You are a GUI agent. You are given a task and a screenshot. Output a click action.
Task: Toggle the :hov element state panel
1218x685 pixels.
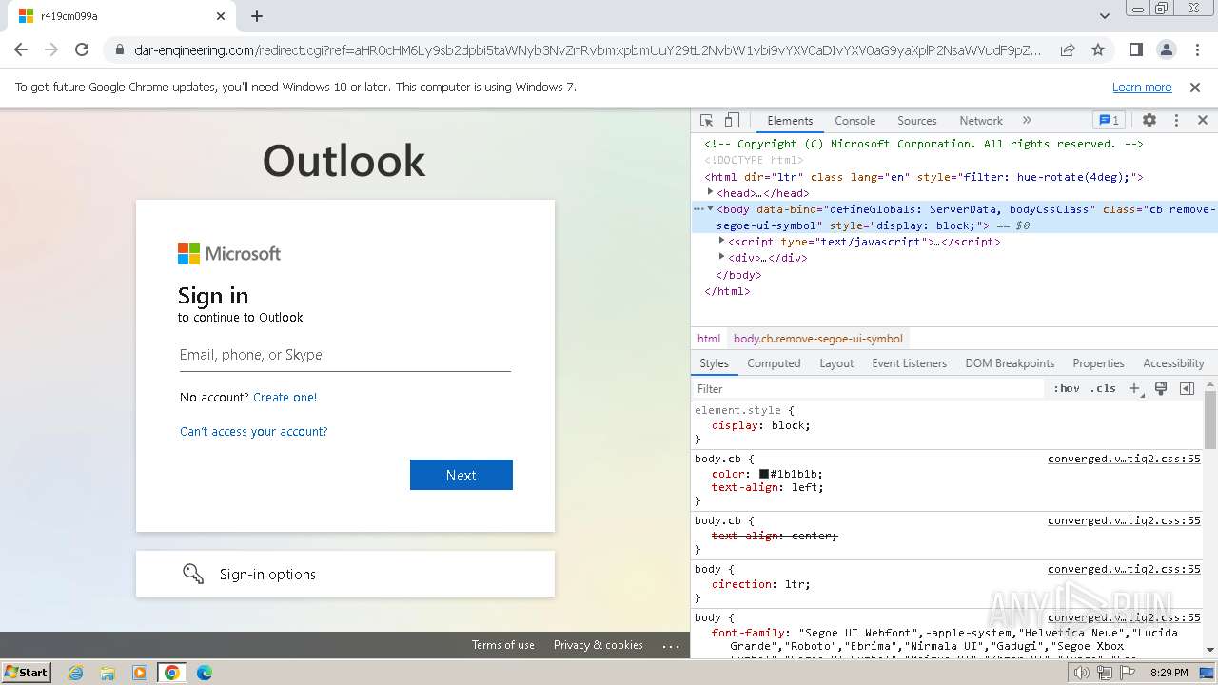pyautogui.click(x=1067, y=389)
